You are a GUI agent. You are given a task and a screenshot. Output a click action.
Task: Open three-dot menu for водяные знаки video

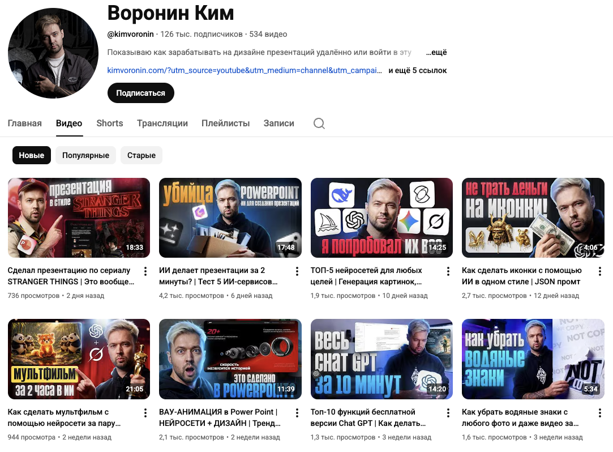click(x=600, y=413)
